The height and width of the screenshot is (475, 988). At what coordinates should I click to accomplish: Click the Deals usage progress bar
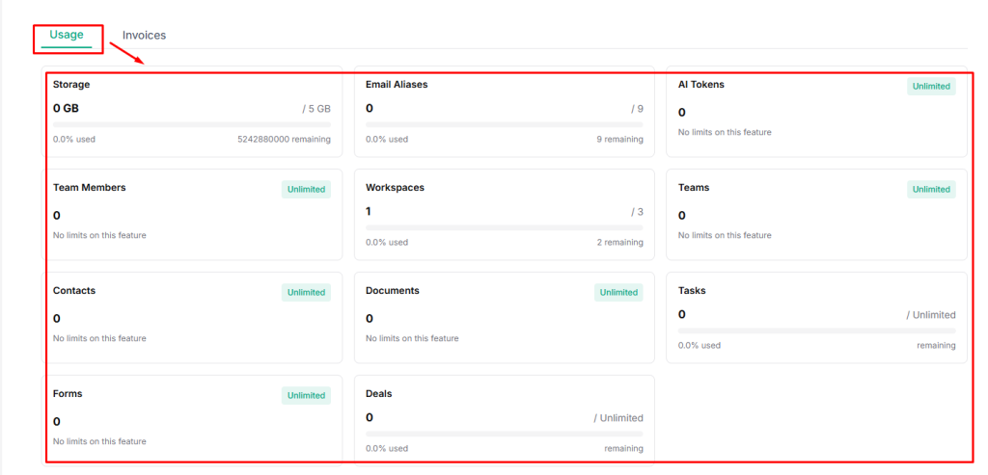pos(504,434)
